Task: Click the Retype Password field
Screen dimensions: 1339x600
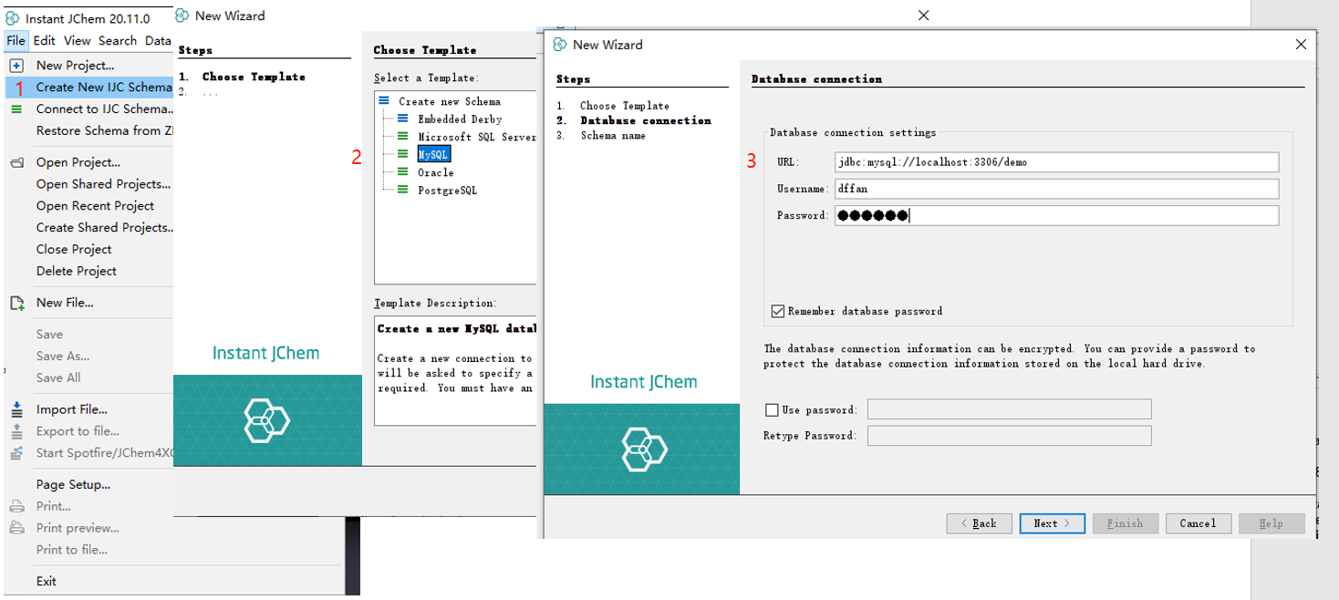Action: [x=1009, y=436]
